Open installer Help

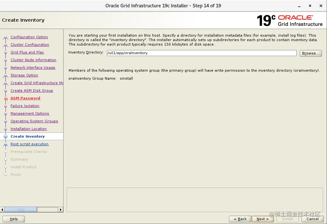click(x=14, y=219)
